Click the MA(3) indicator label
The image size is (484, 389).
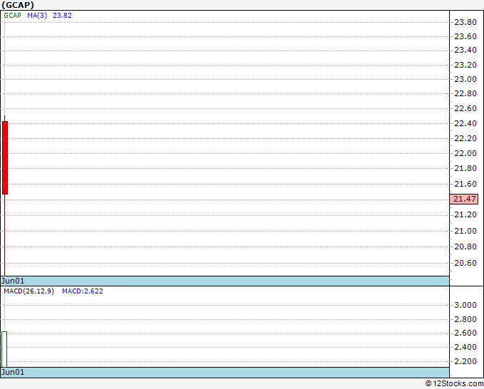click(37, 16)
